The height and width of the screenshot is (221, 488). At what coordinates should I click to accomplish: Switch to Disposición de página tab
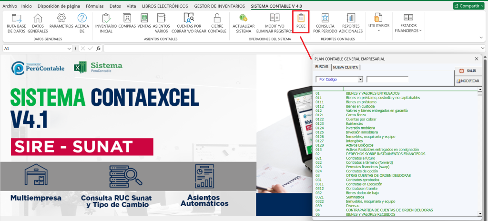click(x=59, y=6)
